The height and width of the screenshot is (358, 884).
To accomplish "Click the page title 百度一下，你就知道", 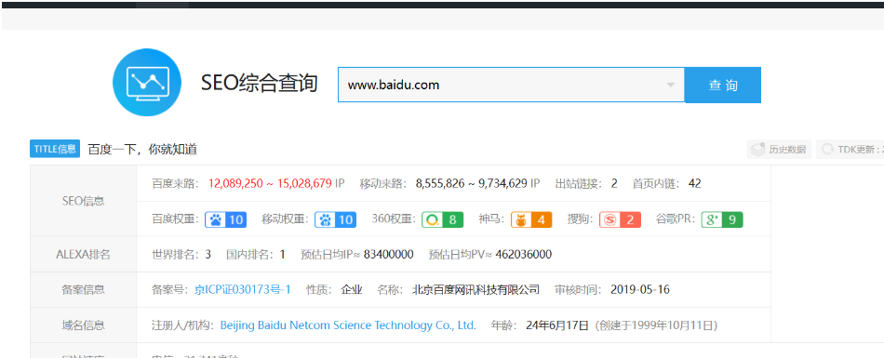I will pyautogui.click(x=142, y=150).
